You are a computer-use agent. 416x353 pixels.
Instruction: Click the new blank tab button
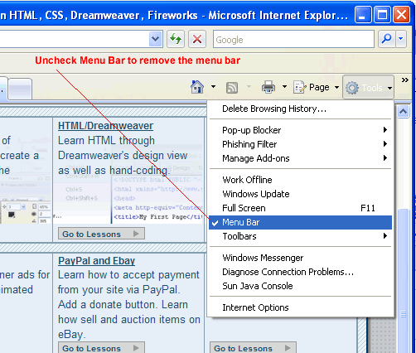tap(20, 89)
